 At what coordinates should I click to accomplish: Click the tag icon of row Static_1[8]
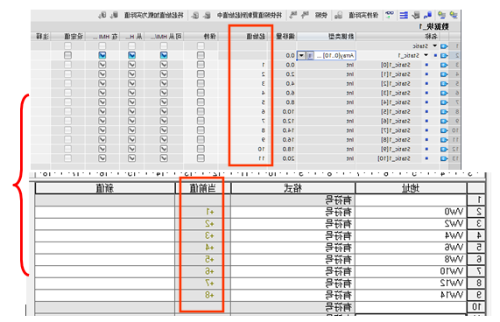tap(444, 140)
